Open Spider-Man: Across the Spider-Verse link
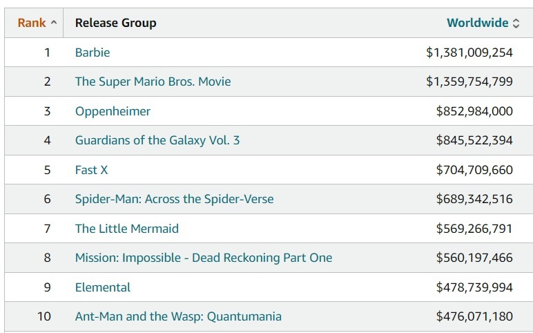Image resolution: width=533 pixels, height=333 pixels. 174,199
